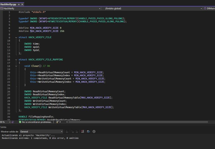Toggle the output timestamps clock icon

pos(94,132)
